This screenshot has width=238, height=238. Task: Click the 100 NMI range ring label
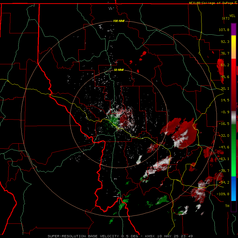pyautogui.click(x=119, y=21)
